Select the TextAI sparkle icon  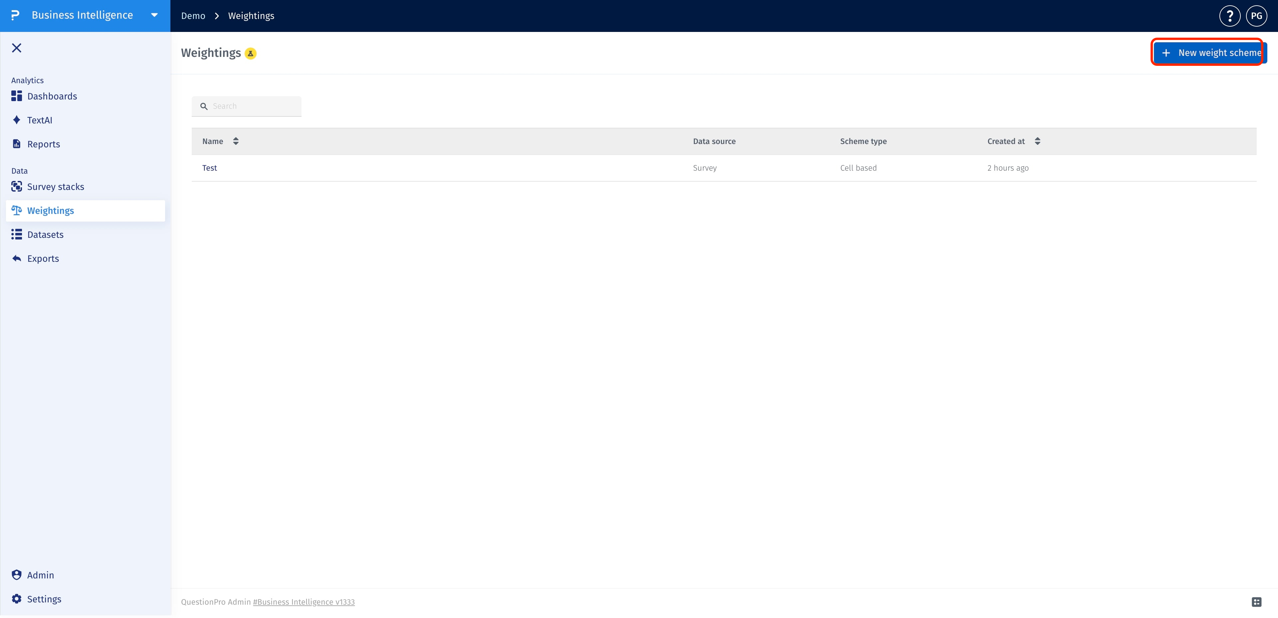click(x=16, y=120)
